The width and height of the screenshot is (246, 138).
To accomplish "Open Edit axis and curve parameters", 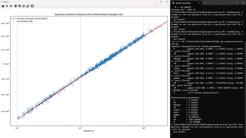I will pyautogui.click(x=27, y=6).
